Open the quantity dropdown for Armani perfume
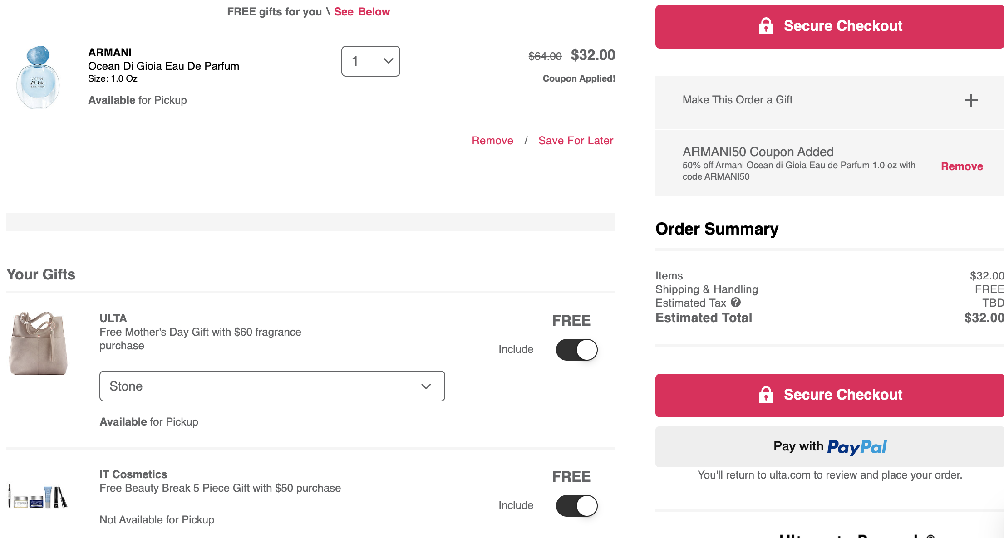Viewport: 1004px width, 538px height. [371, 61]
